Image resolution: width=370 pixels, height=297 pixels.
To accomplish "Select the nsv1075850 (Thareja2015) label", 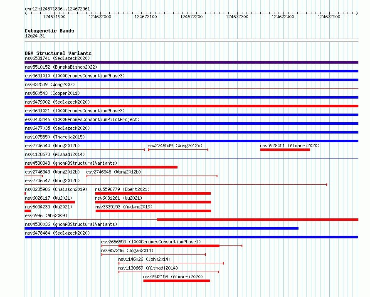I will tap(55, 137).
